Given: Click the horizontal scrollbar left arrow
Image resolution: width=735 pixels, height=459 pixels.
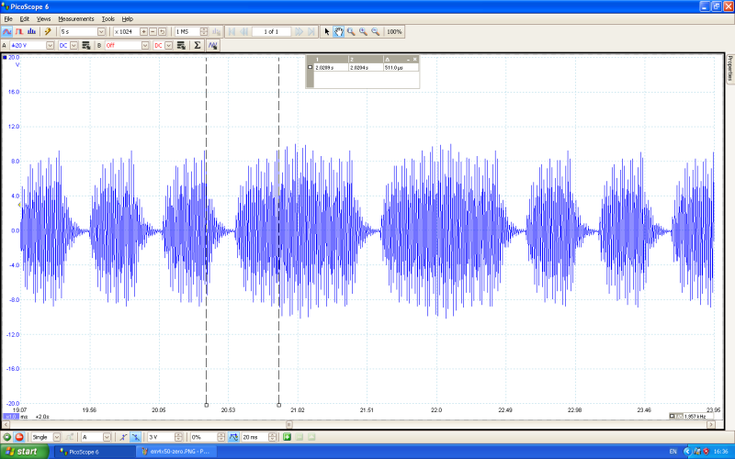Looking at the screenshot, I should (x=6, y=424).
